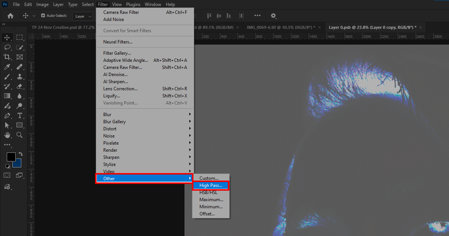Collapse the toolbox with double arrows
Image resolution: width=449 pixels, height=236 pixels.
coord(4,24)
